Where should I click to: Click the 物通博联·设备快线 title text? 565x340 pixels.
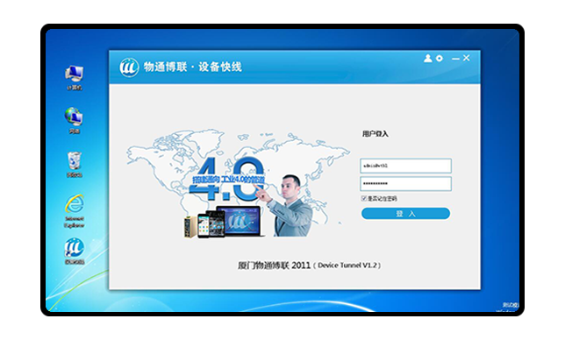tap(193, 67)
